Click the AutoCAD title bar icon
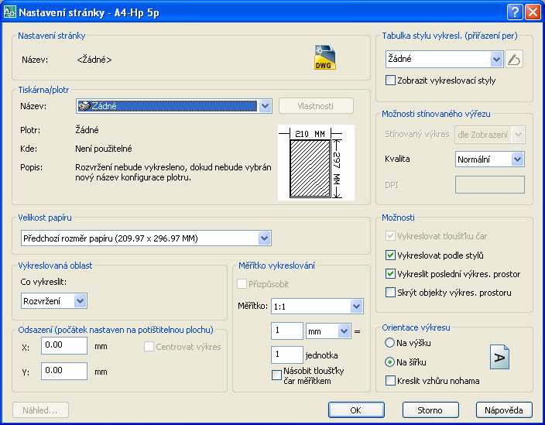Screen dimensions: 545x425 pyautogui.click(x=9, y=12)
